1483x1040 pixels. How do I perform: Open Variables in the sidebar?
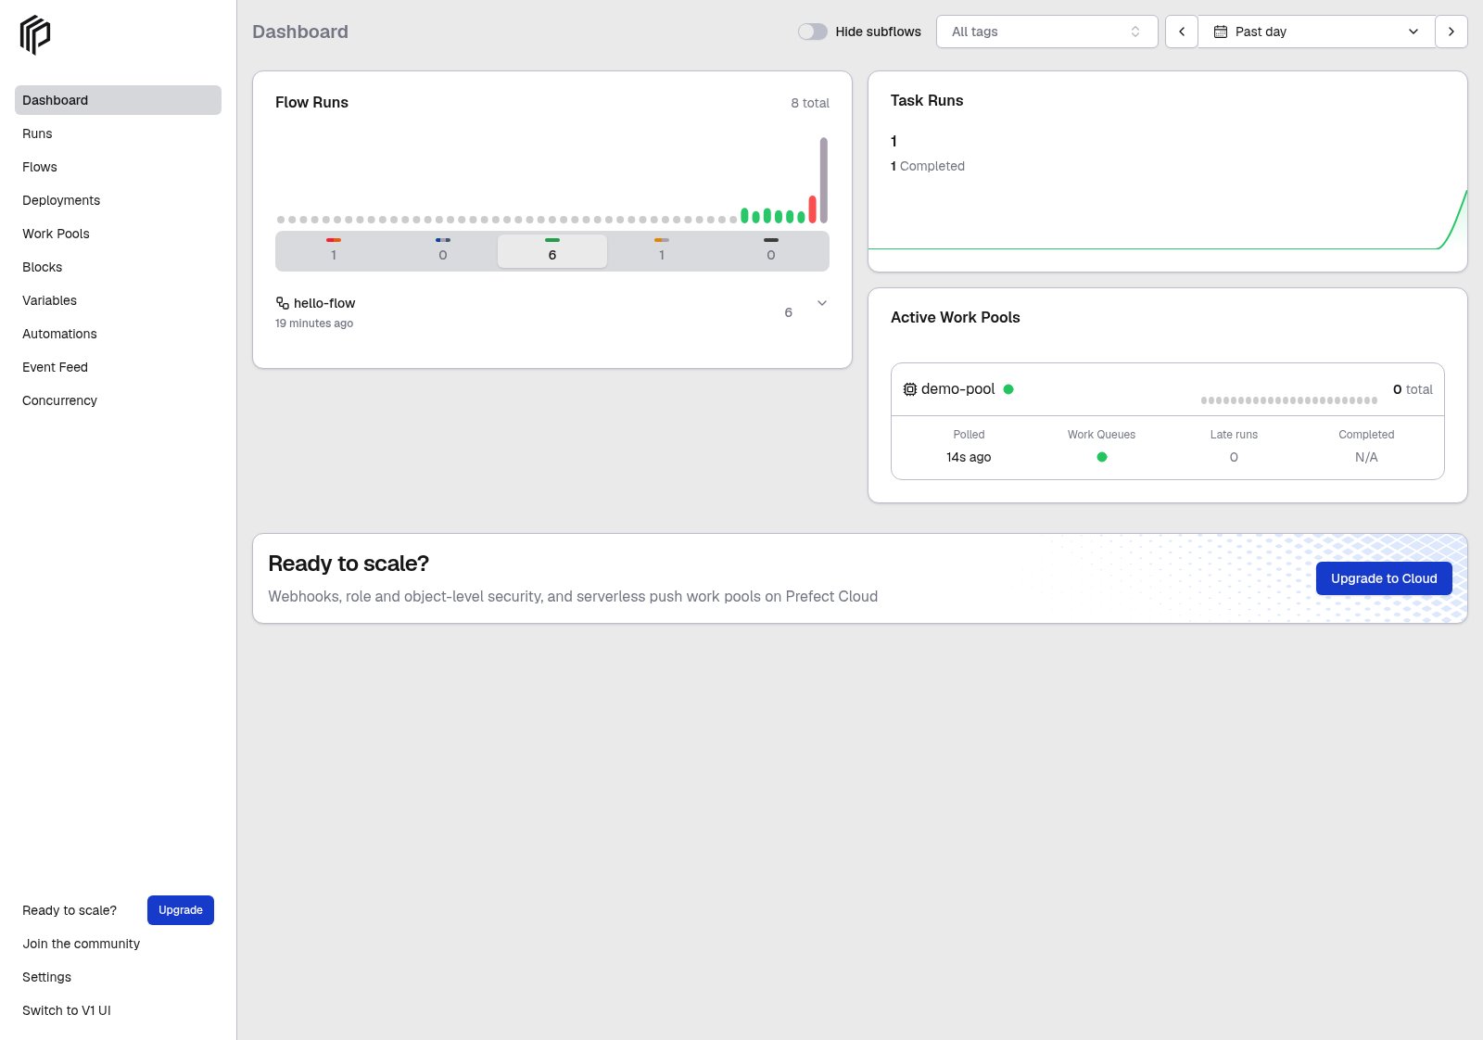118,300
